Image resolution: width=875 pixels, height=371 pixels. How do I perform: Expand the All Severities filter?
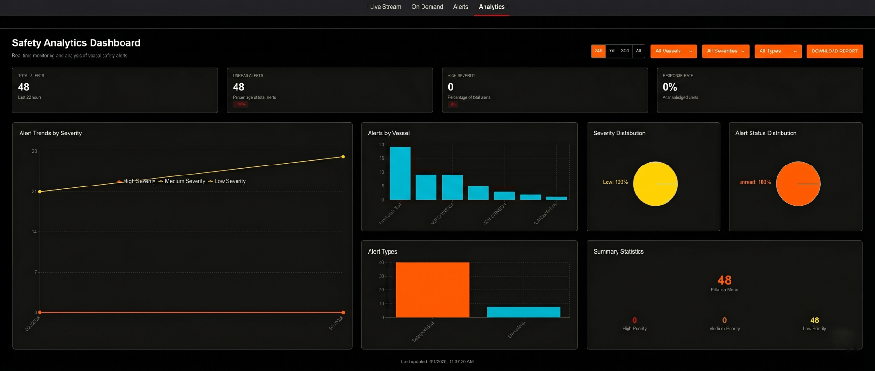click(x=725, y=51)
